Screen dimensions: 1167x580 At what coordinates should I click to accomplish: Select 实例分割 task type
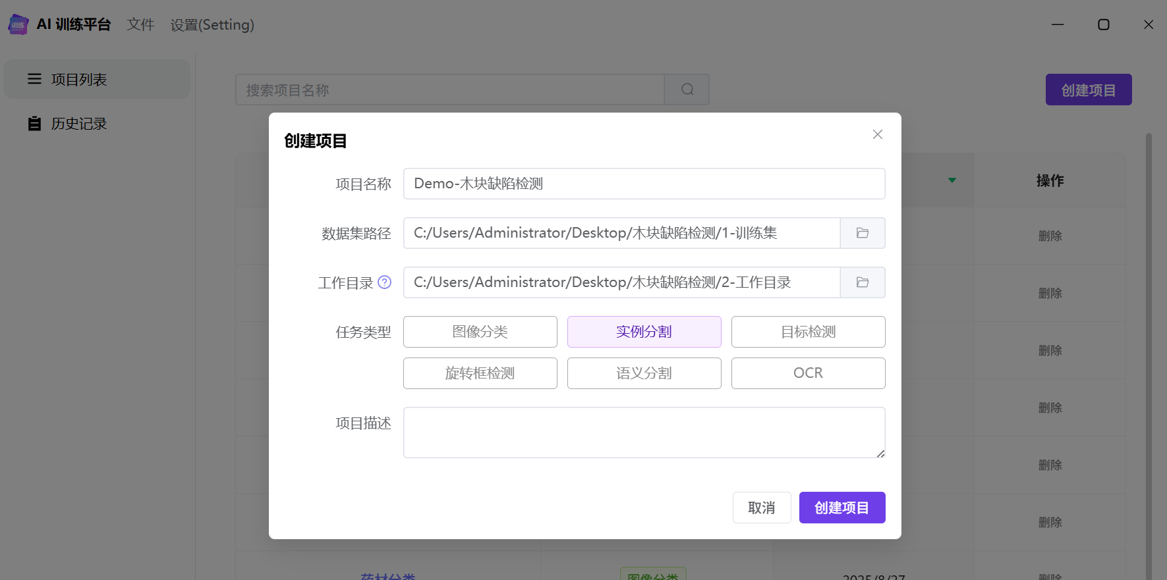644,332
